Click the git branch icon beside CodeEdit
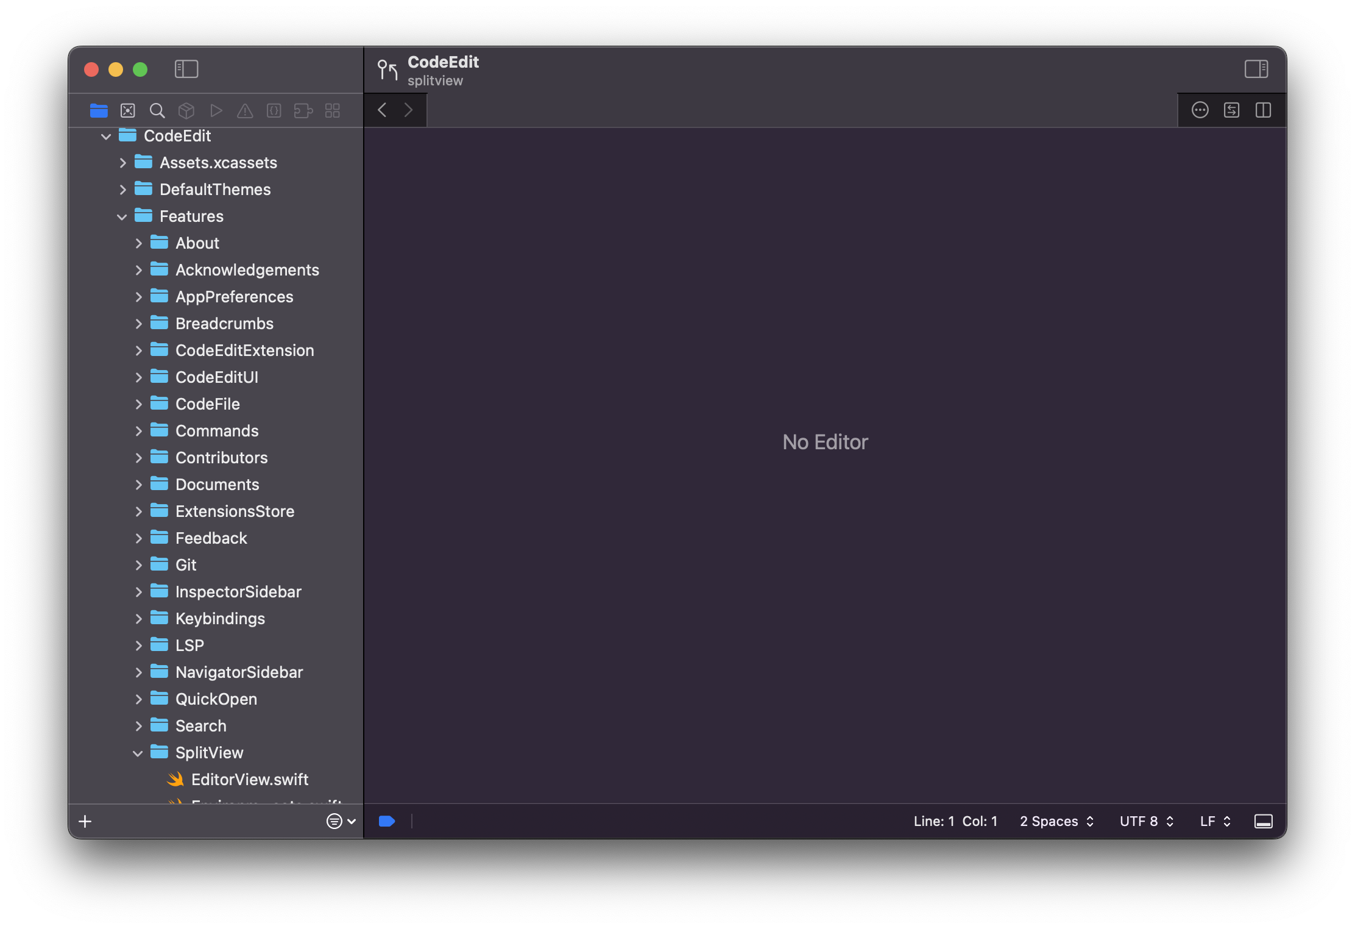Viewport: 1355px width, 929px height. pyautogui.click(x=387, y=70)
